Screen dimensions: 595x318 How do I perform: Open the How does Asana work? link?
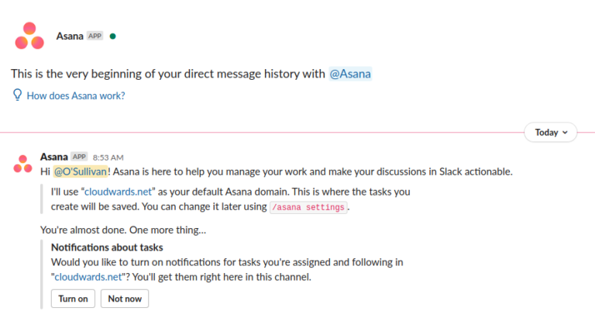pyautogui.click(x=76, y=95)
